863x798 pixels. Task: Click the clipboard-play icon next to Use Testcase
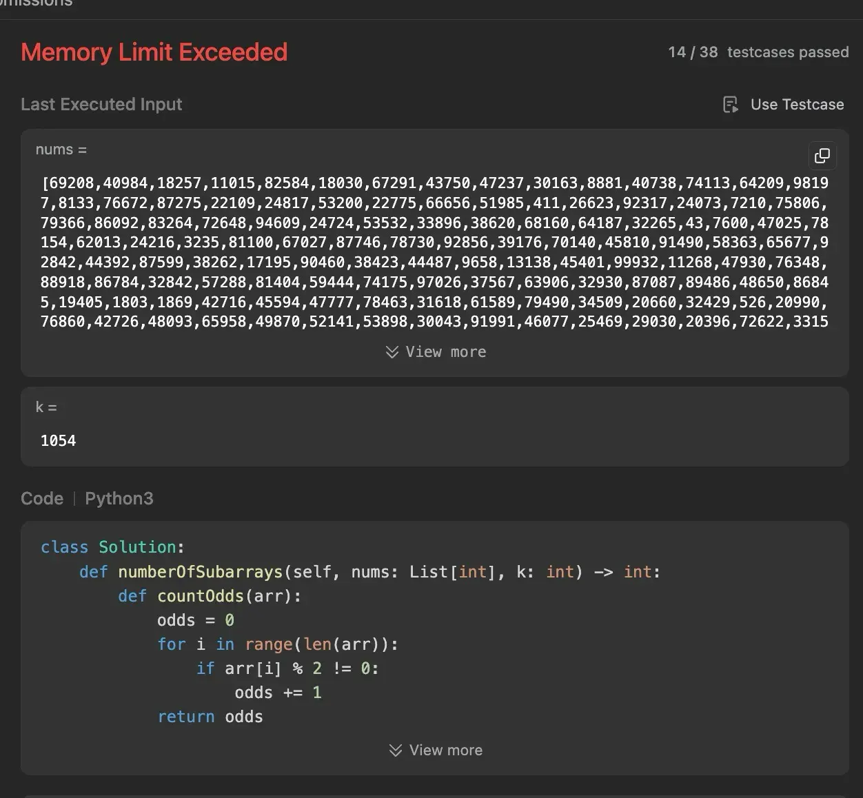click(730, 104)
